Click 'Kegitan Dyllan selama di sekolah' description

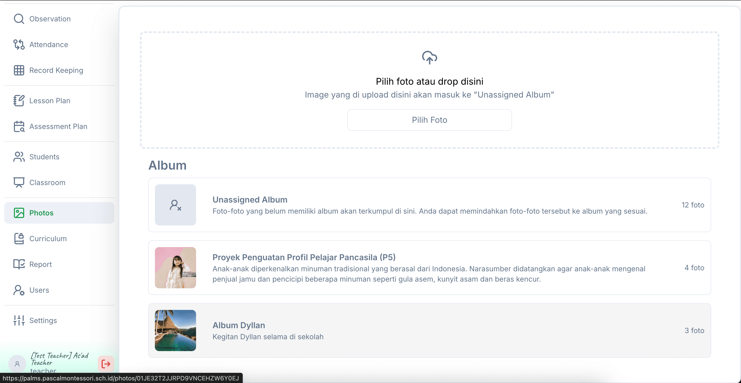click(x=268, y=337)
